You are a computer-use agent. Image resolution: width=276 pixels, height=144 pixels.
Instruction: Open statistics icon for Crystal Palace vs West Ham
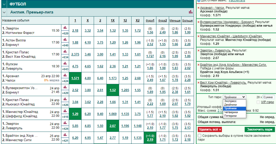(x=65, y=52)
